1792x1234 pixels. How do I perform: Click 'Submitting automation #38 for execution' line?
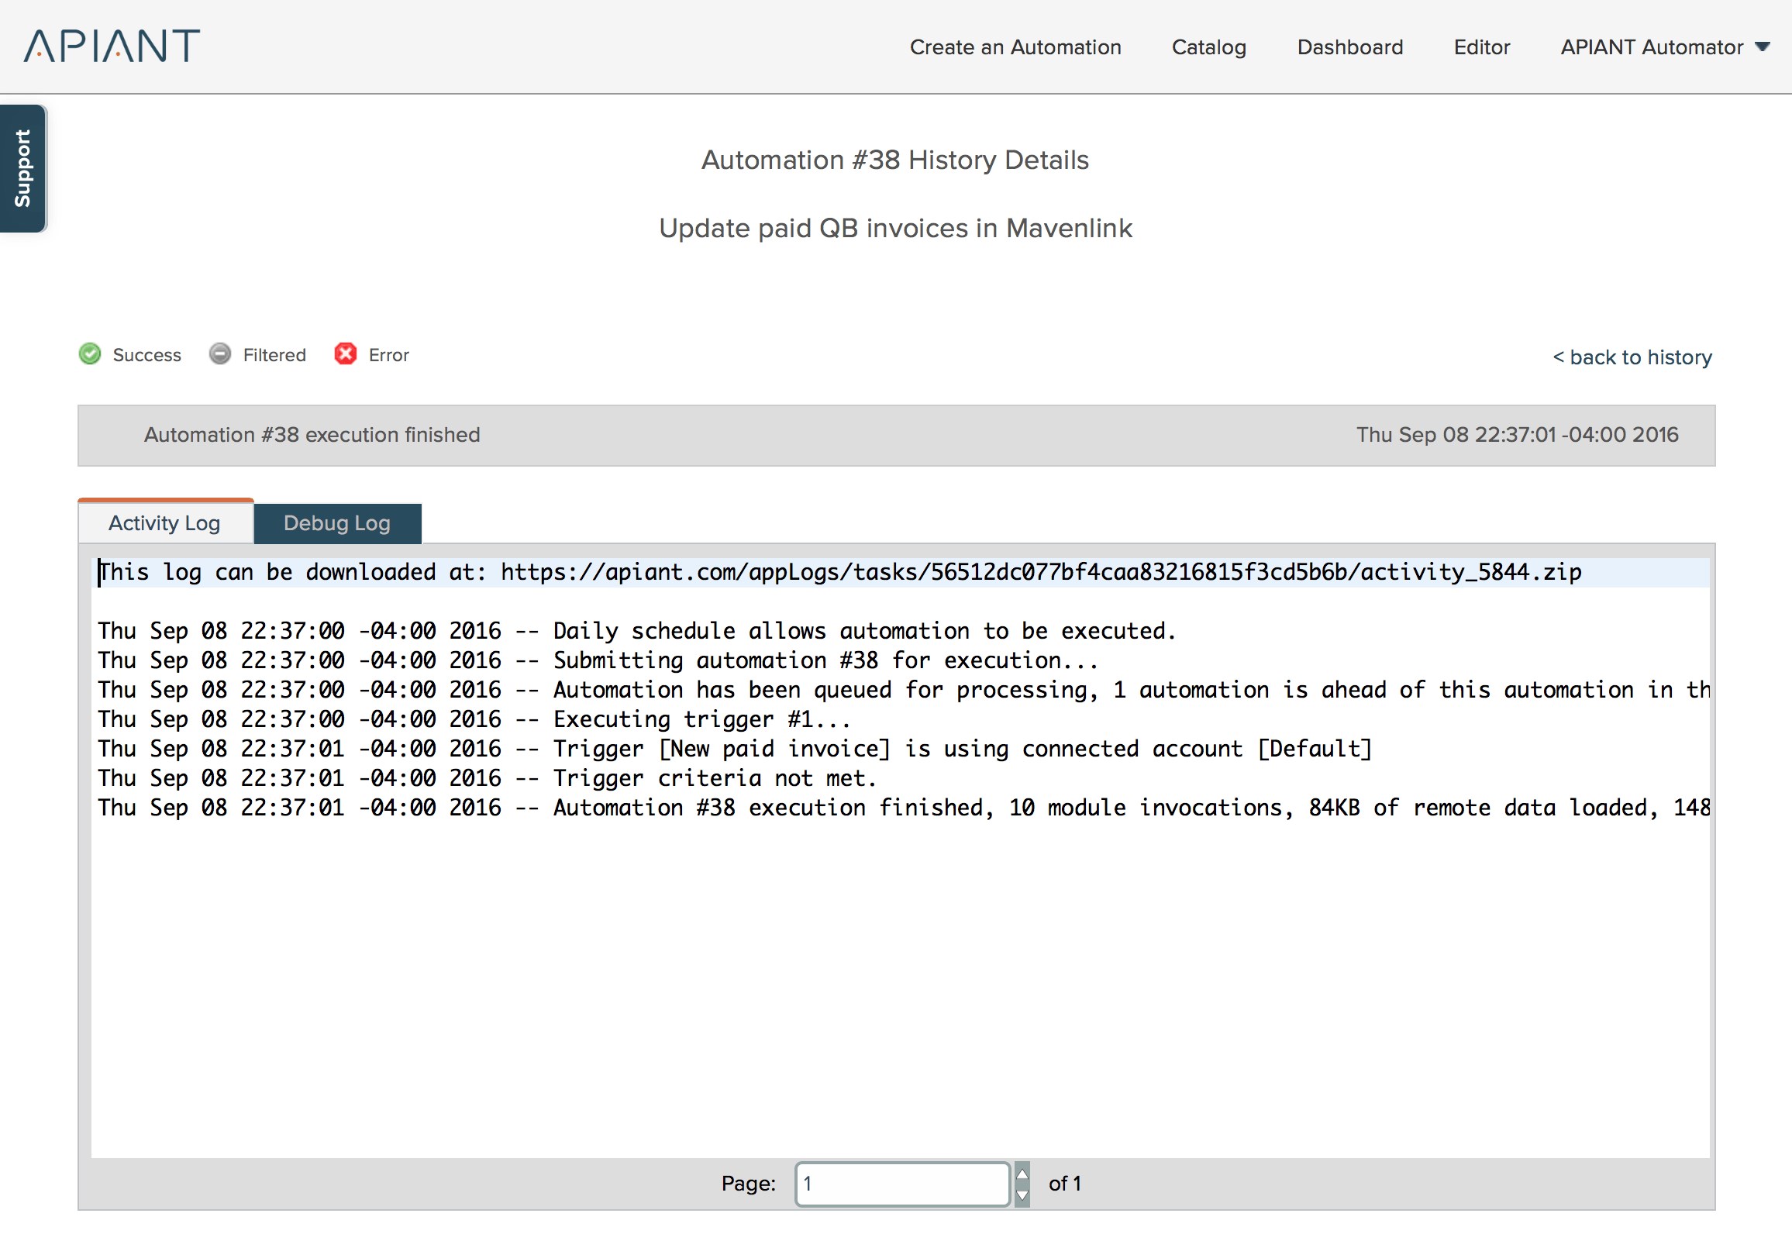tap(598, 660)
